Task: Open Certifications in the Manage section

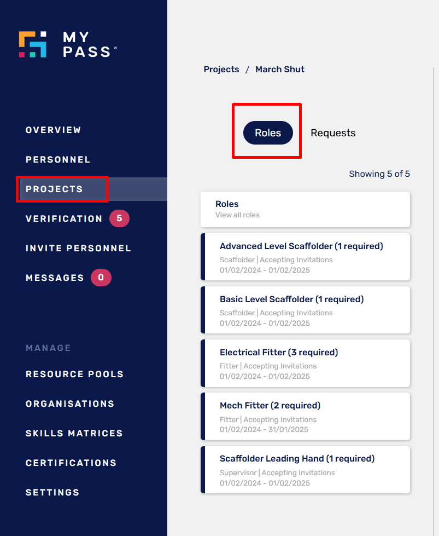Action: 71,463
